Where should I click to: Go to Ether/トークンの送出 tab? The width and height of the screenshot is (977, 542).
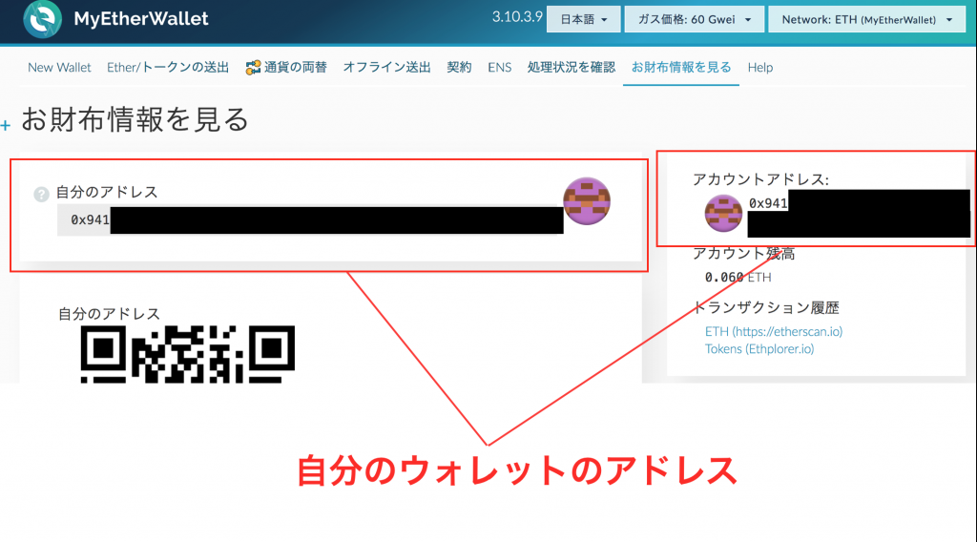pos(168,68)
